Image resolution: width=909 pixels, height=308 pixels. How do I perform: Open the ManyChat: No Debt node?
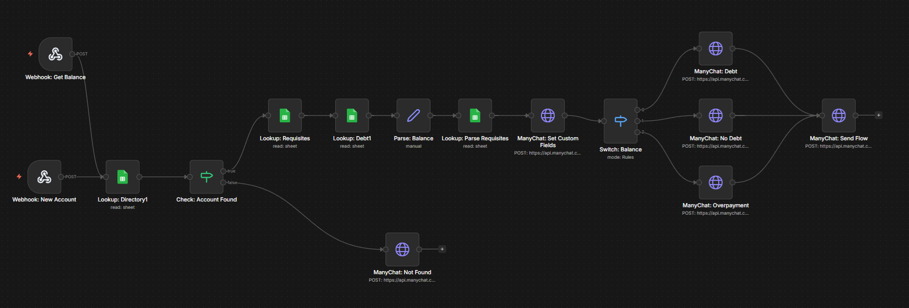click(x=715, y=115)
